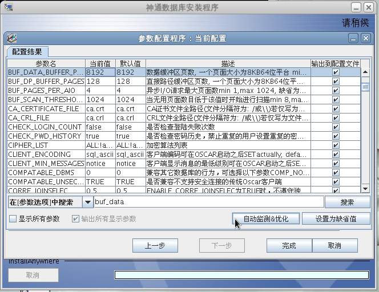Toggle output checkbox for CA_CRL_FILE
The image size is (379, 292).
[336, 118]
